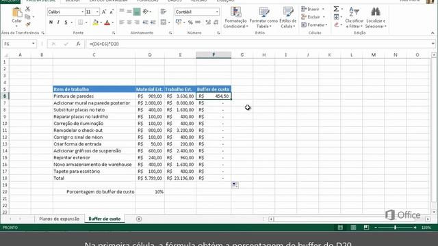The height and width of the screenshot is (246, 438).
Task: Open the Contábil number format dropdown
Action: [x=217, y=12]
